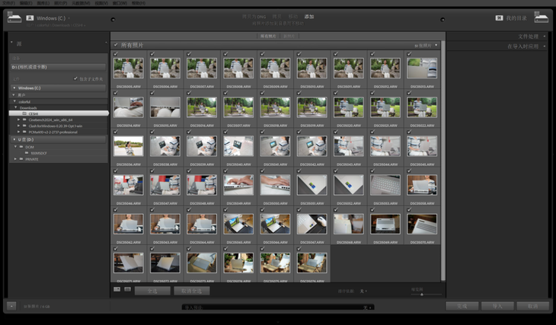The width and height of the screenshot is (556, 325).
Task: Adjust the thumbnail size slider
Action: click(422, 294)
